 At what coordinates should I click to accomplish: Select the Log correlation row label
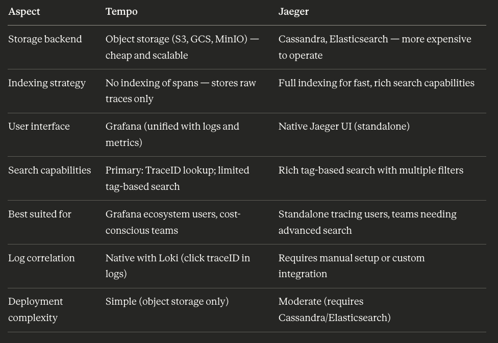point(42,258)
